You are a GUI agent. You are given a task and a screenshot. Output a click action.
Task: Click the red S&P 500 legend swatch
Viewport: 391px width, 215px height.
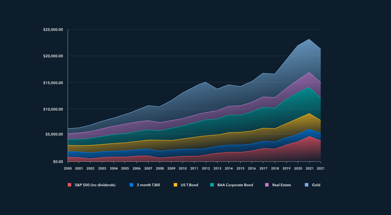(69, 185)
